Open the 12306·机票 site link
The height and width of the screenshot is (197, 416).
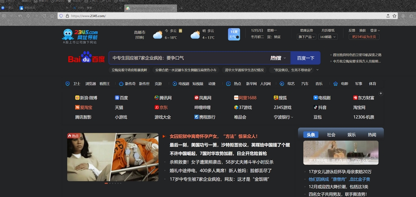pos(364,117)
